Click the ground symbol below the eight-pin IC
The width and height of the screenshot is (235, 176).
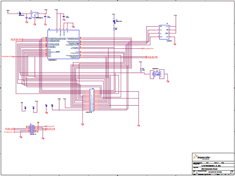(x=175, y=44)
